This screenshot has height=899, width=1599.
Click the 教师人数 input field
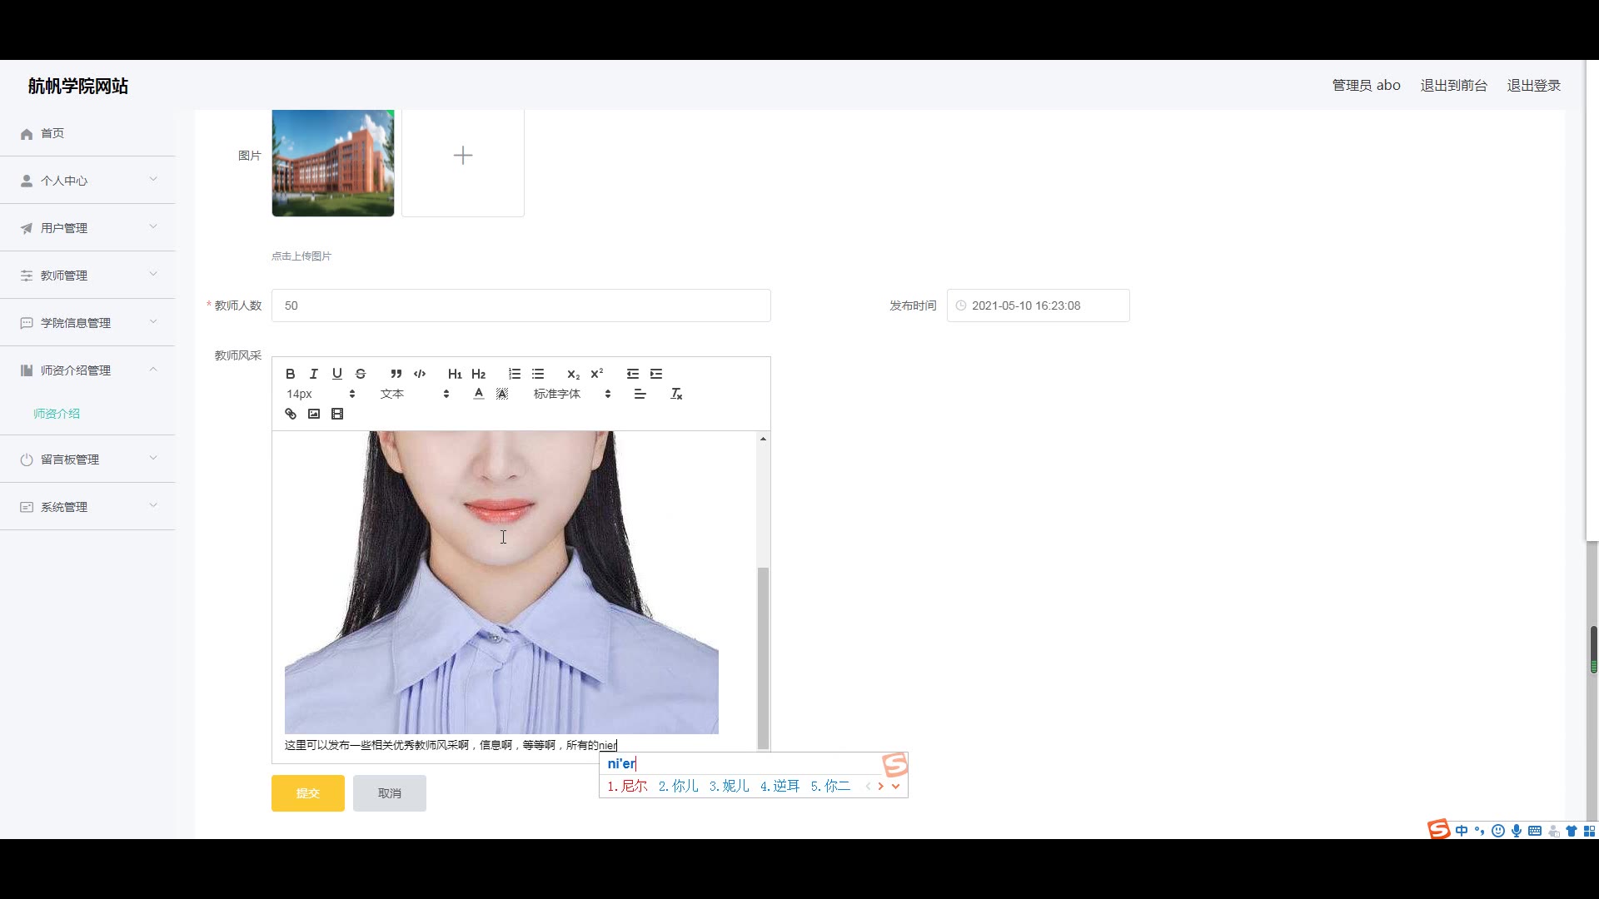pos(521,305)
